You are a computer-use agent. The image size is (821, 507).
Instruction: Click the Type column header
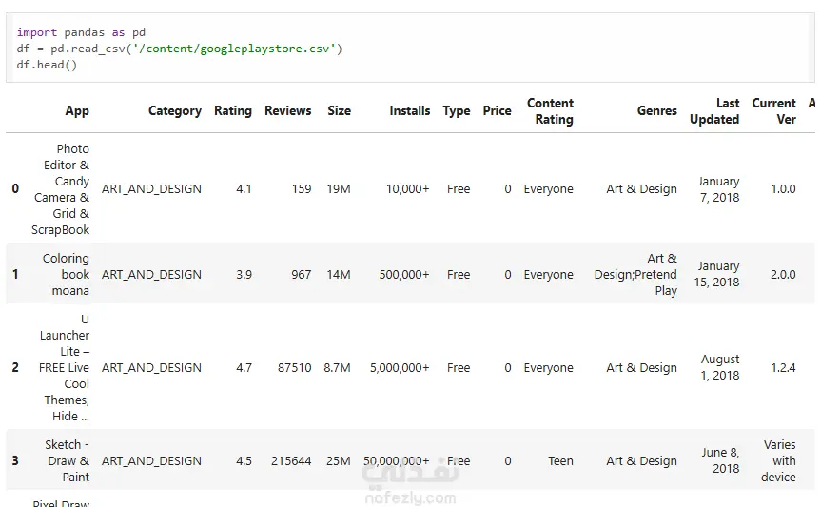[x=456, y=110]
